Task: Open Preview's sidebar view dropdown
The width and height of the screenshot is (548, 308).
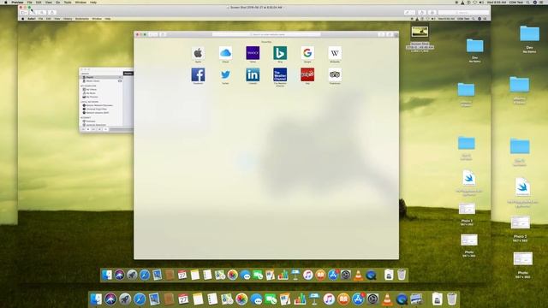Action: click(24, 13)
